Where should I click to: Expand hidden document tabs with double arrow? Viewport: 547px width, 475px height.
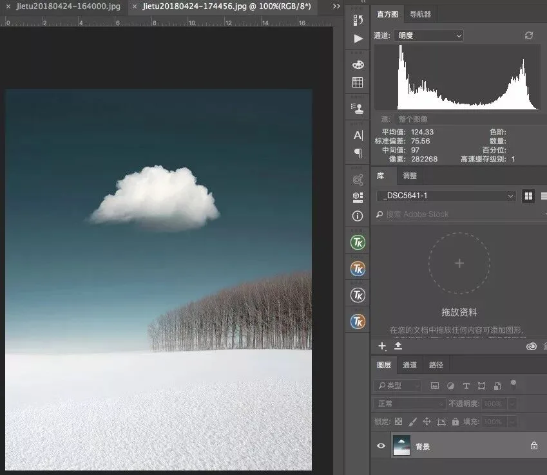tap(336, 6)
